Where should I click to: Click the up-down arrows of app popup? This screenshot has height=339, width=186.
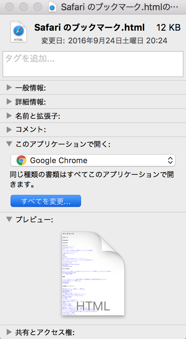point(170,160)
